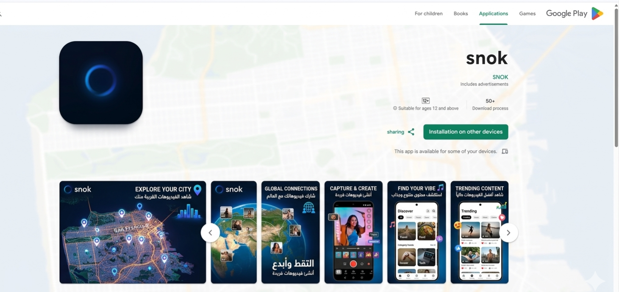The height and width of the screenshot is (292, 619).
Task: Show previous screenshots with left arrow
Action: (x=210, y=233)
